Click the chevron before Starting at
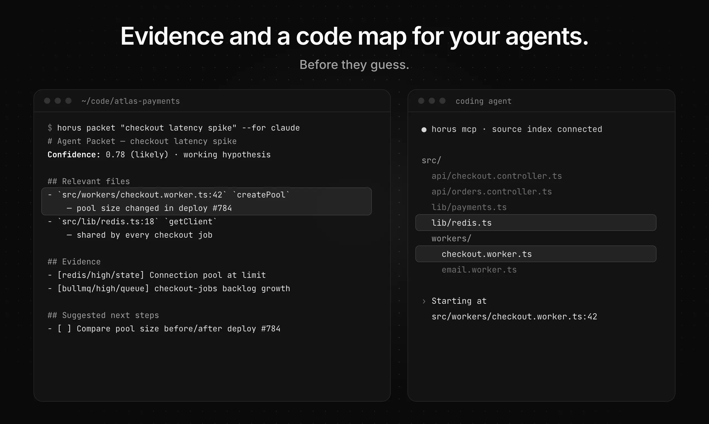The image size is (709, 424). click(x=424, y=301)
